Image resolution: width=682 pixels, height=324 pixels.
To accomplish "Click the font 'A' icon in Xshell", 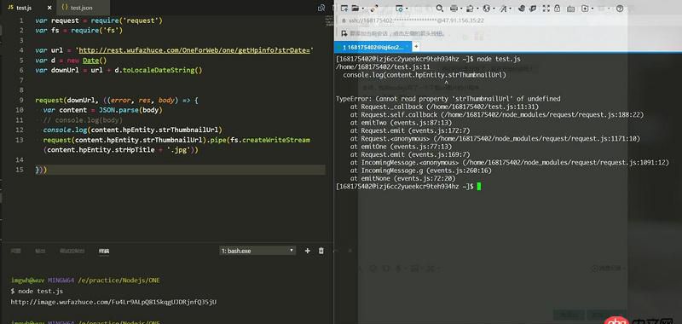I will pyautogui.click(x=503, y=9).
